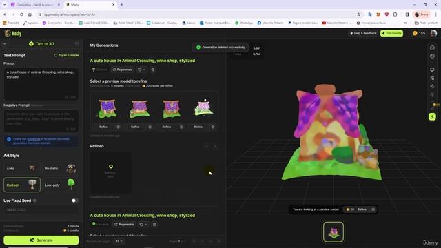This screenshot has width=441, height=248.
Task: Toggle the wireframe checker icon in viewer toolbar
Action: coord(432,78)
